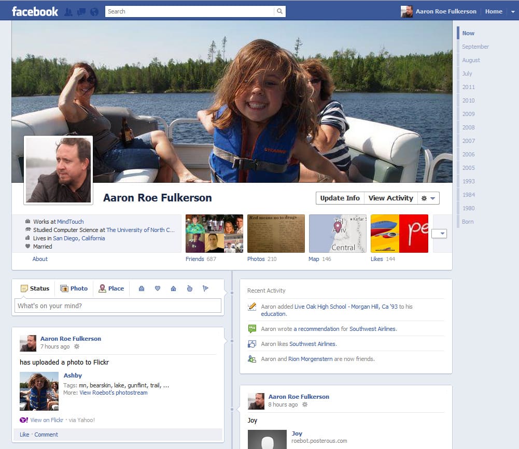
Task: Expand more profile sections arrow after Likes
Action: pyautogui.click(x=439, y=234)
